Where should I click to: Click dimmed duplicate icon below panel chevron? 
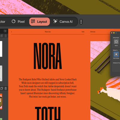pyautogui.click(x=1, y=36)
